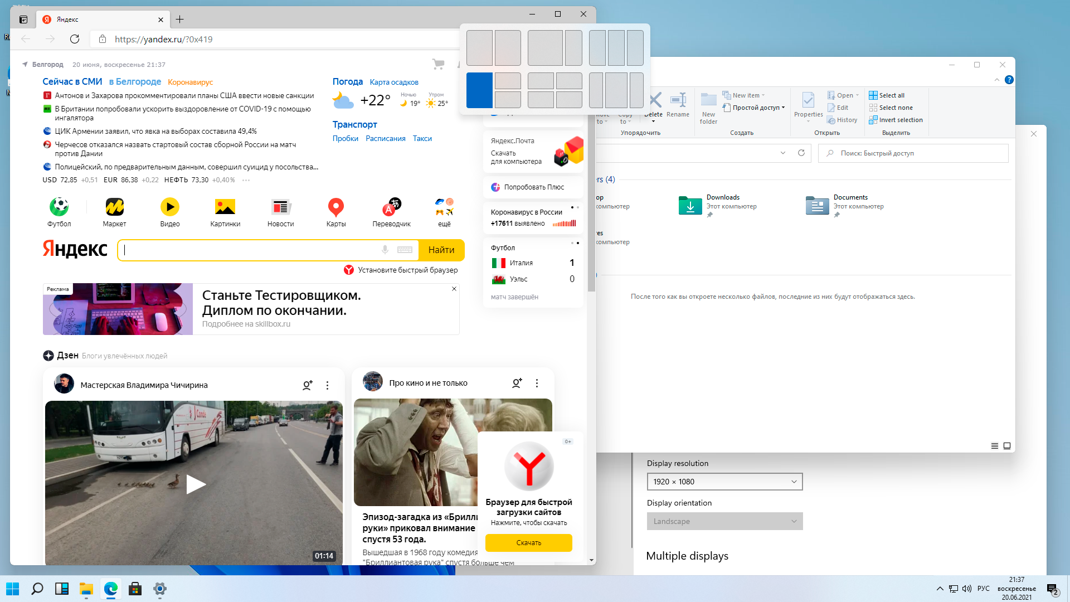Open the Переводчик service icon

[x=391, y=207]
